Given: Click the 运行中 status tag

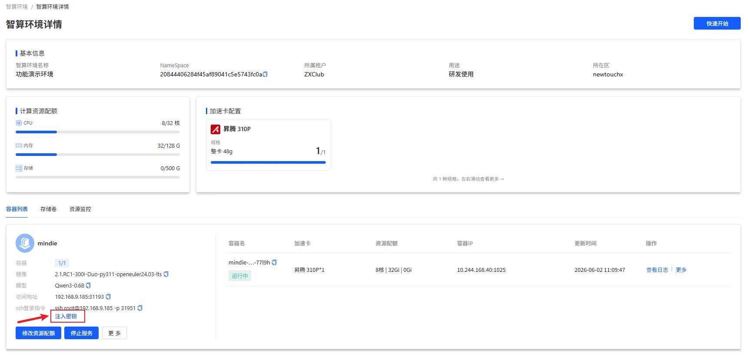Looking at the screenshot, I should [x=240, y=276].
